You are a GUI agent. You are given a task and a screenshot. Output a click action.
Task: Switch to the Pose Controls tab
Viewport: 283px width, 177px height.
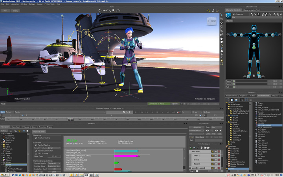point(232,96)
